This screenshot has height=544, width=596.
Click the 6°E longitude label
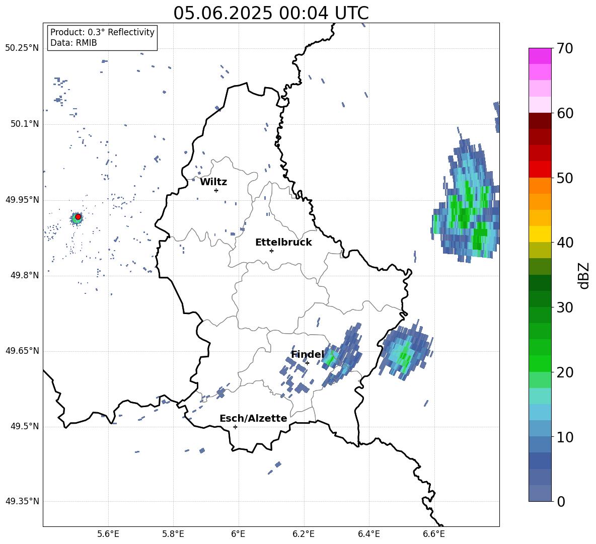(x=239, y=534)
